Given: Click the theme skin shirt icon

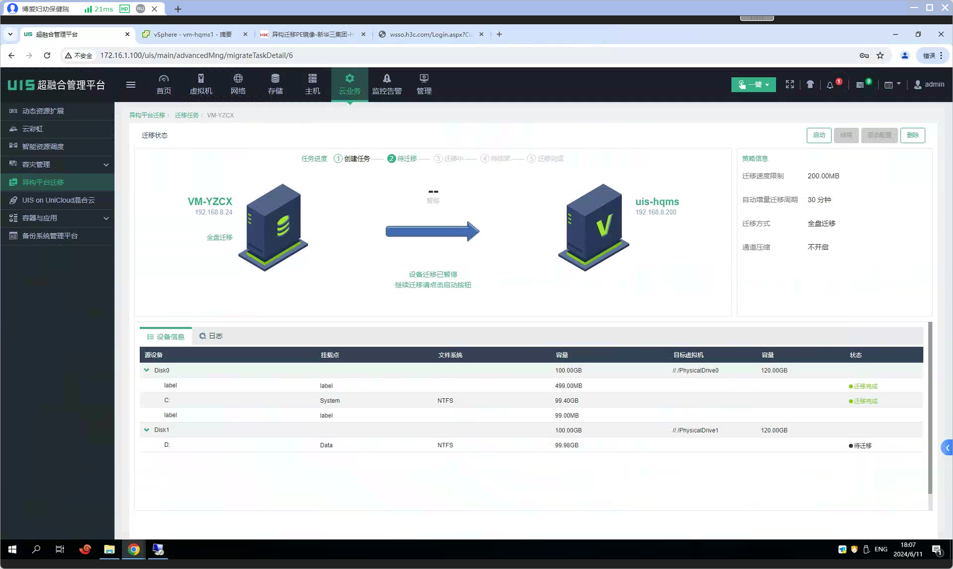Looking at the screenshot, I should coord(810,84).
